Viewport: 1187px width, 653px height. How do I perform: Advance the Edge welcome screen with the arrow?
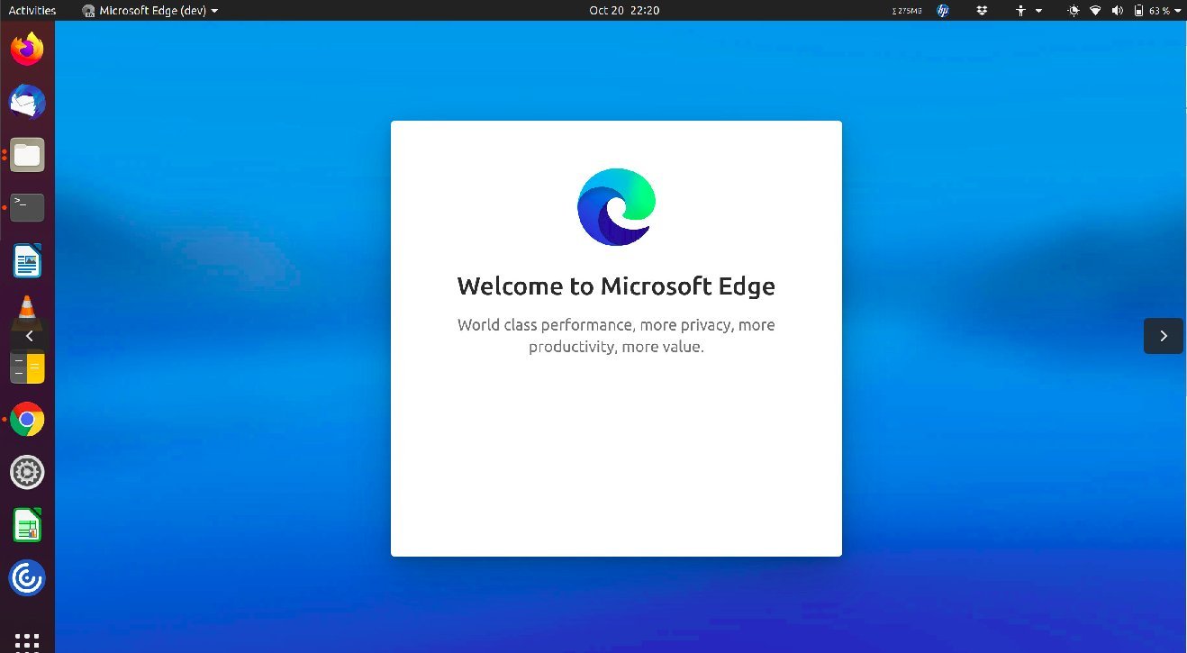click(1163, 335)
